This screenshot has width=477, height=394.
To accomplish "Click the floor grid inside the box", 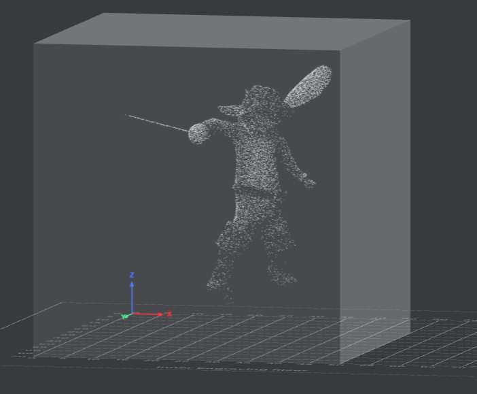I will tap(204, 337).
